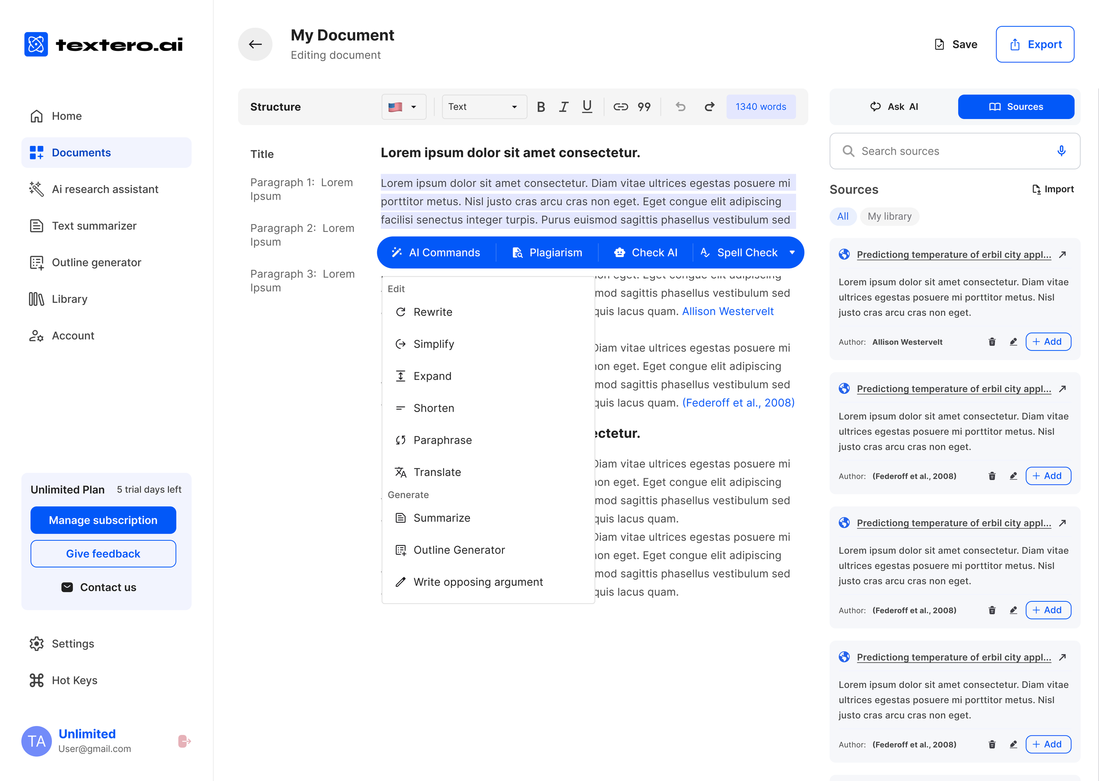Delete the Allison Westervelt source
Screen dimensions: 1099x781
[992, 342]
